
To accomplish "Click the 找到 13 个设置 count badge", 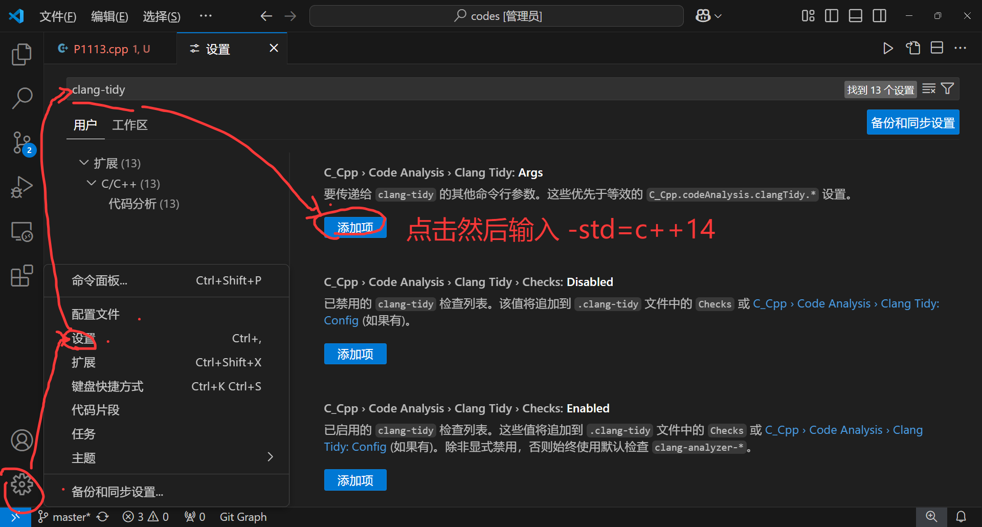I will pos(880,90).
